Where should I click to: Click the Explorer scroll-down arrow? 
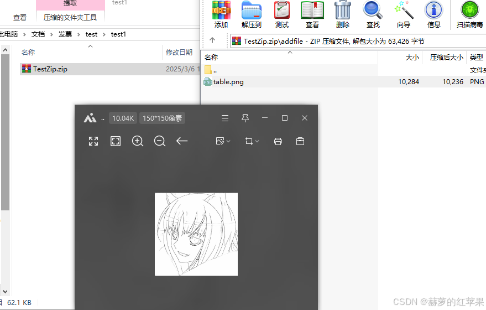click(x=5, y=292)
